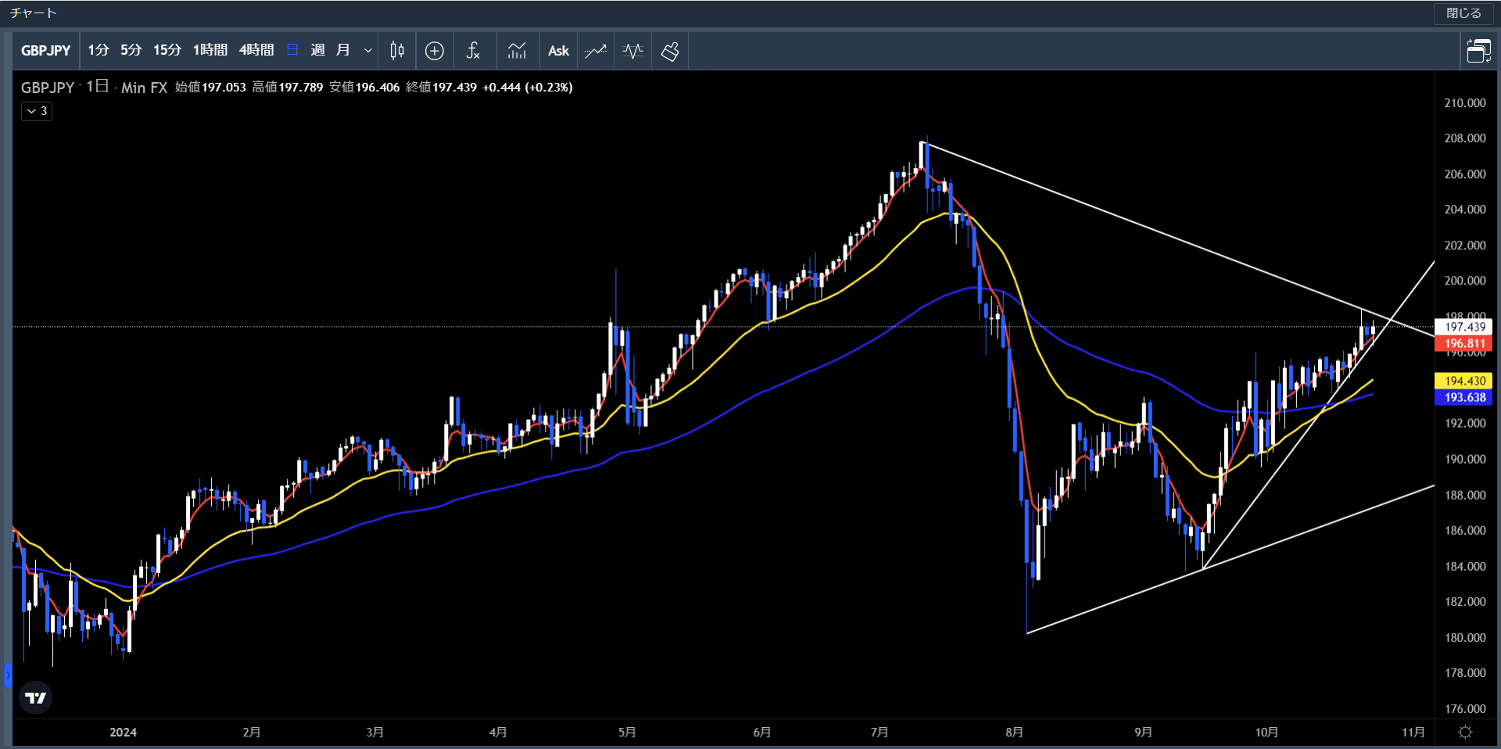Image resolution: width=1501 pixels, height=749 pixels.
Task: Click the Min FX label in legend
Action: click(x=144, y=88)
